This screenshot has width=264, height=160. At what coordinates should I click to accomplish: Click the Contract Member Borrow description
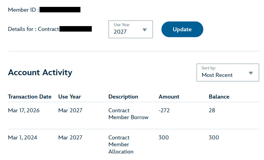(x=128, y=114)
